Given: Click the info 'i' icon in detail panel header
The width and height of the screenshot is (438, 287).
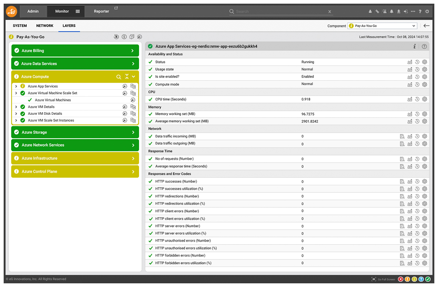Looking at the screenshot, I should point(415,46).
